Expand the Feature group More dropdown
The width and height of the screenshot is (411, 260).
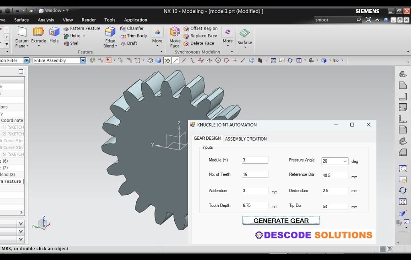coord(157,36)
